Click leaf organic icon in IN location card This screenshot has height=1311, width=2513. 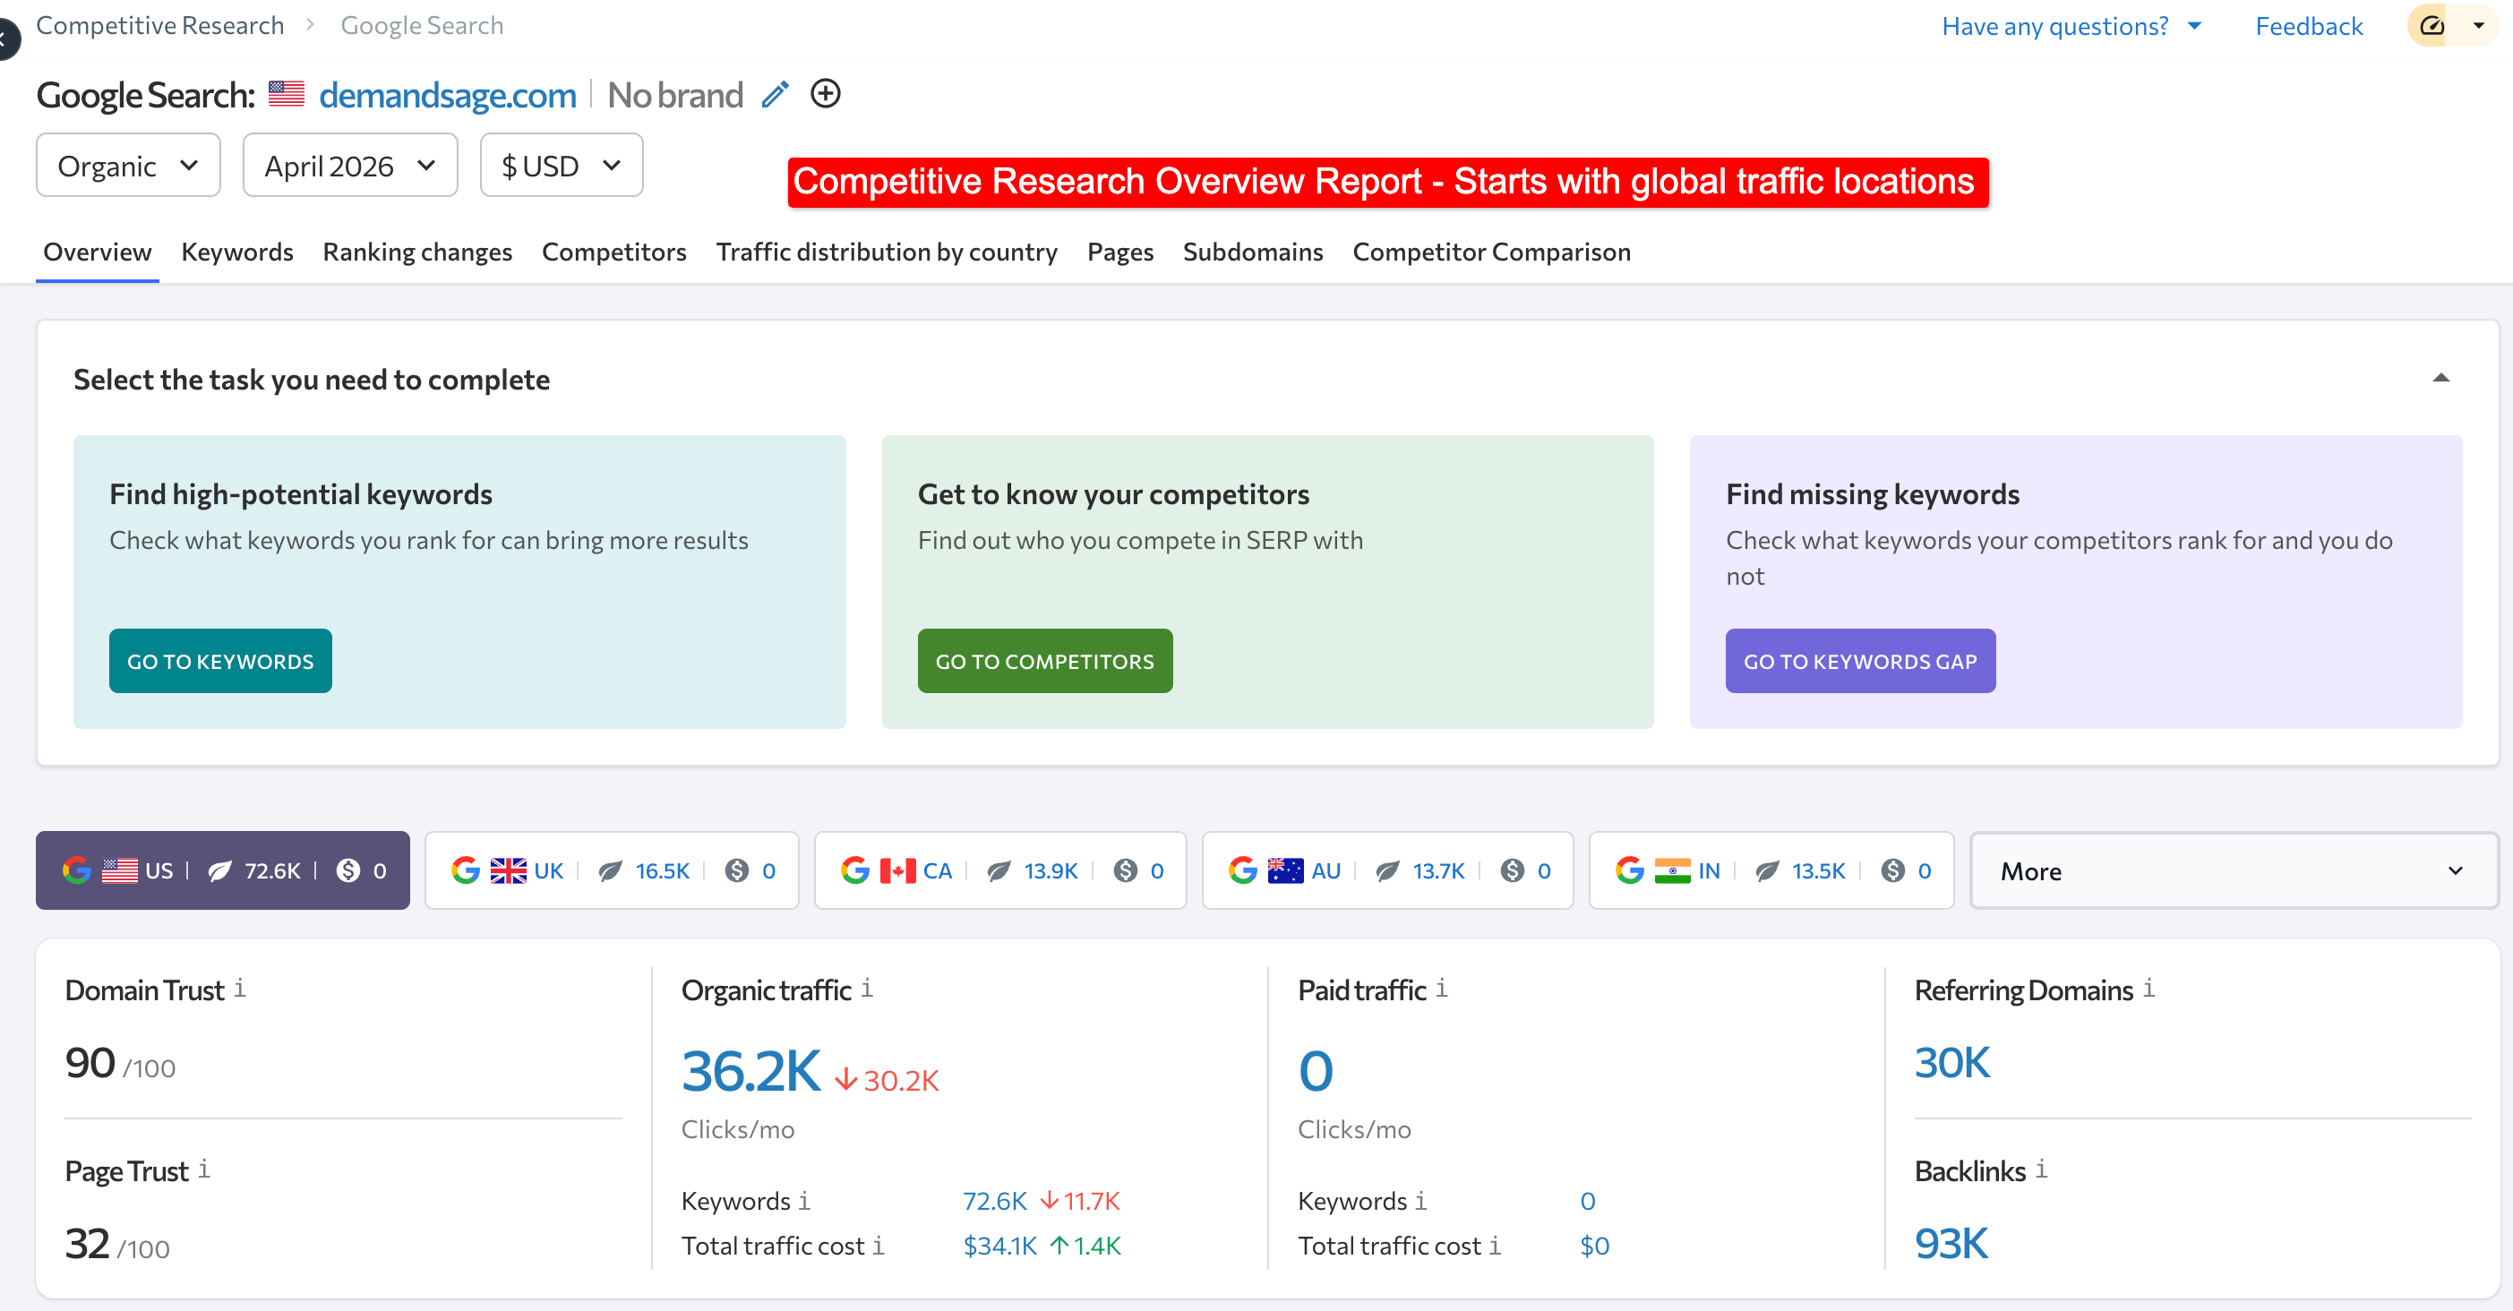[x=1767, y=870]
